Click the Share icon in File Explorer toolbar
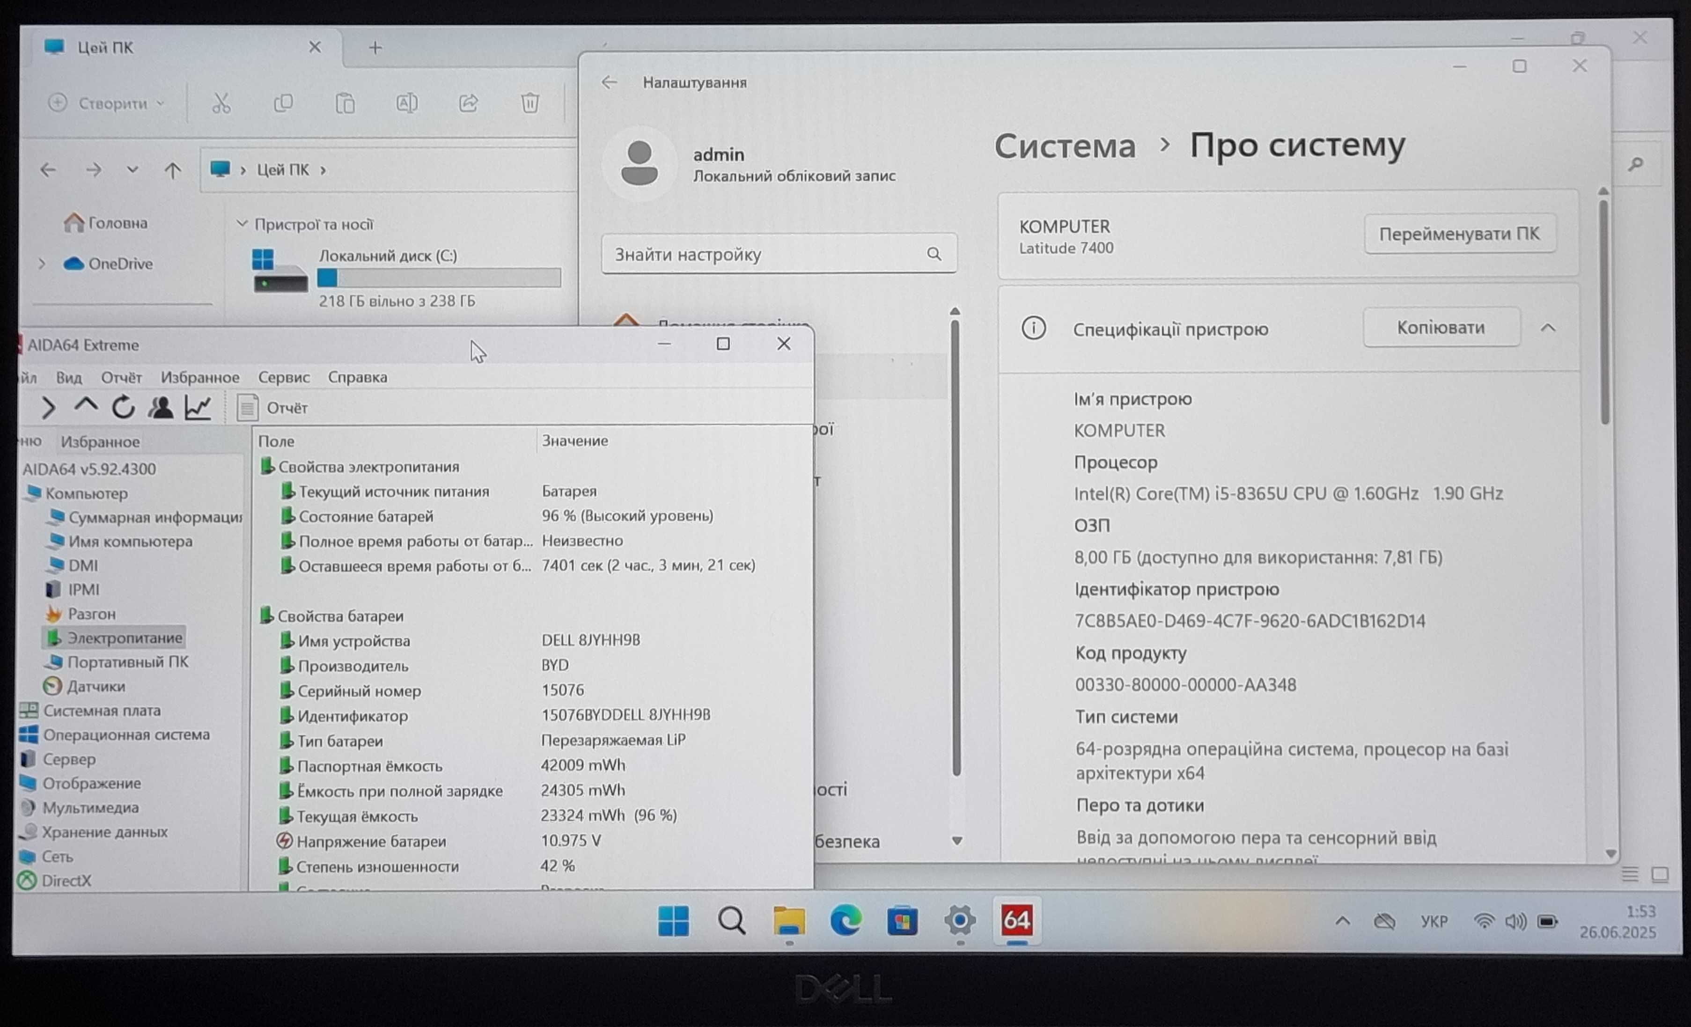Image resolution: width=1691 pixels, height=1027 pixels. point(468,103)
